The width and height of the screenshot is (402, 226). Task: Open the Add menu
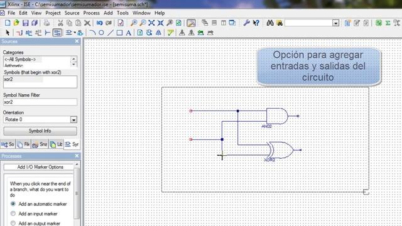click(108, 13)
